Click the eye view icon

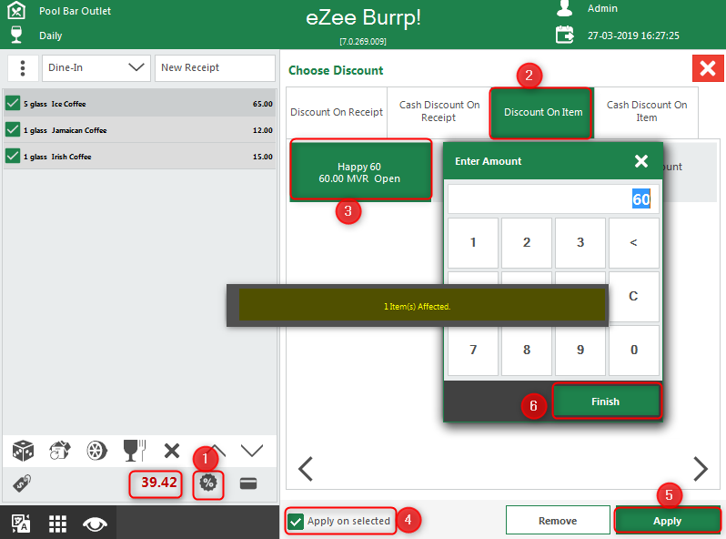pyautogui.click(x=95, y=524)
